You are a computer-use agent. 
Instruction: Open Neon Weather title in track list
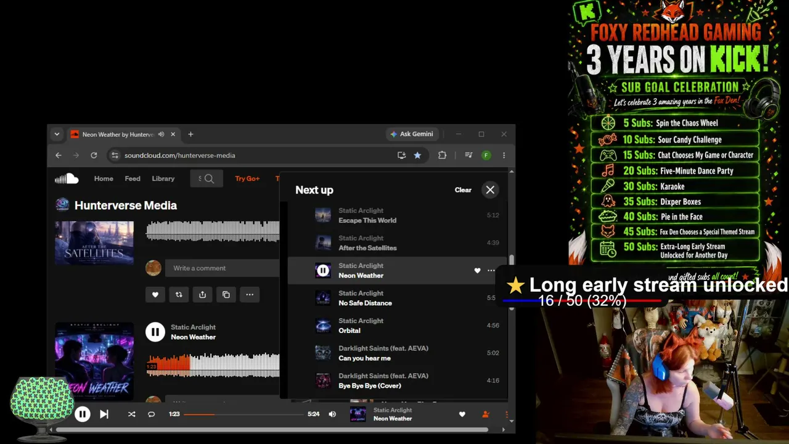pyautogui.click(x=193, y=337)
